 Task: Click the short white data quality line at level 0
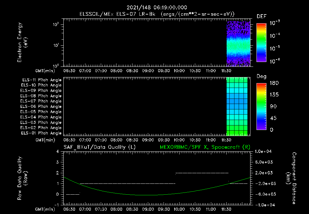tap(73, 194)
